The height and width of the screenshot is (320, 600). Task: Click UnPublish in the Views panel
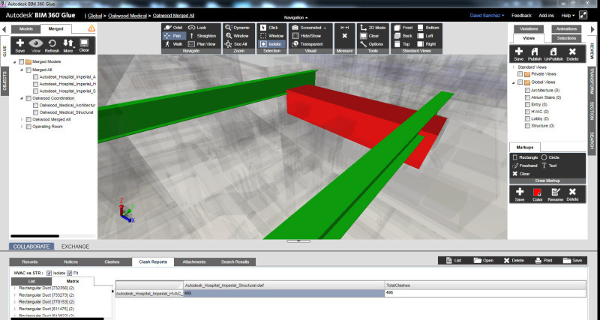553,54
